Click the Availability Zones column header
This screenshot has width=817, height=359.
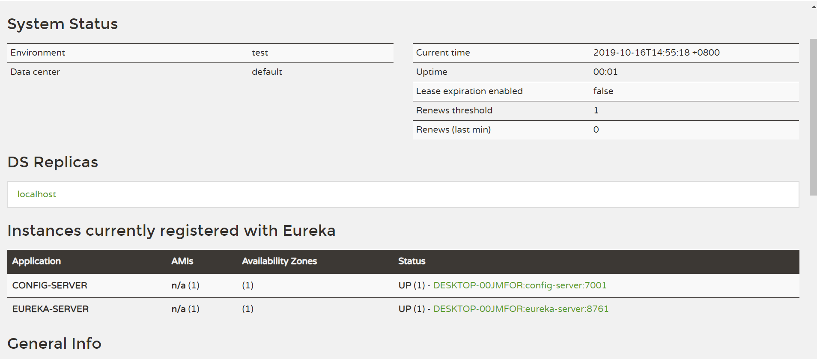[279, 261]
